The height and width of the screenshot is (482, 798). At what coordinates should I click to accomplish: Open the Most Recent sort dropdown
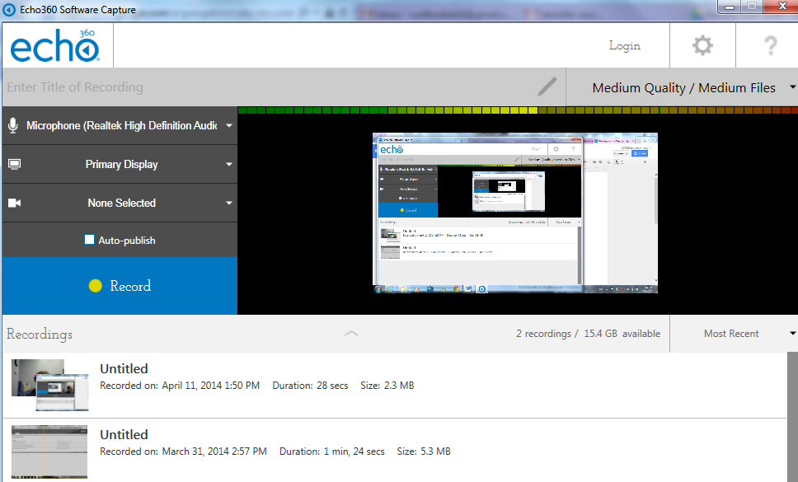[734, 334]
